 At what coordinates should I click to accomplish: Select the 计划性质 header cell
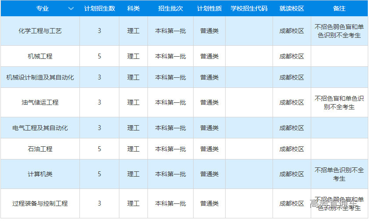click(209, 9)
